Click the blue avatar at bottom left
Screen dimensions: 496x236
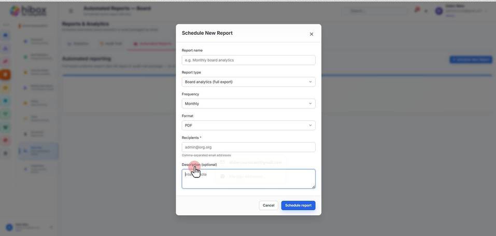coord(9,227)
